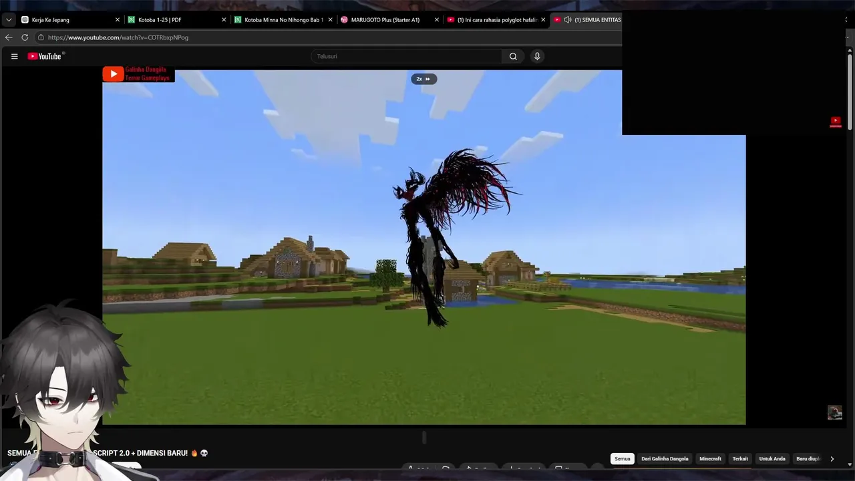Open the YouTube subscribe watermark icon

pos(836,122)
